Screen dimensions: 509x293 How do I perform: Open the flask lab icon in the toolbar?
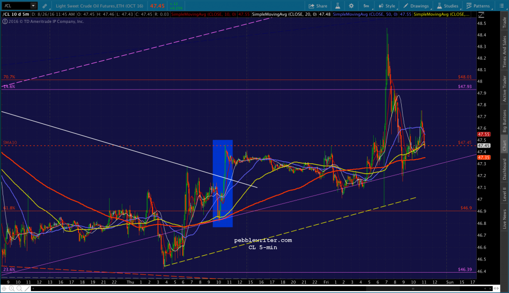tap(338, 6)
